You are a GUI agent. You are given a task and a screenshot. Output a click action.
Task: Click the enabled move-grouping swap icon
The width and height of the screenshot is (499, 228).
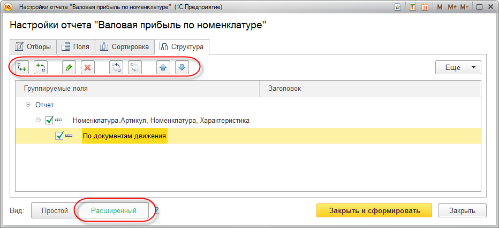116,67
